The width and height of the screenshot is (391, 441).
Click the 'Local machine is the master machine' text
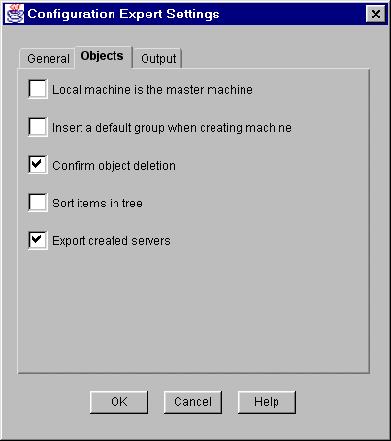point(152,90)
